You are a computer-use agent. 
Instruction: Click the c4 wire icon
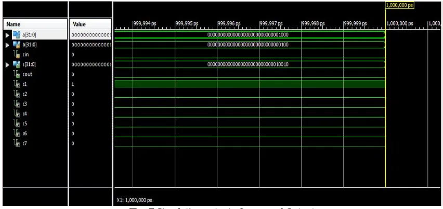click(16, 114)
